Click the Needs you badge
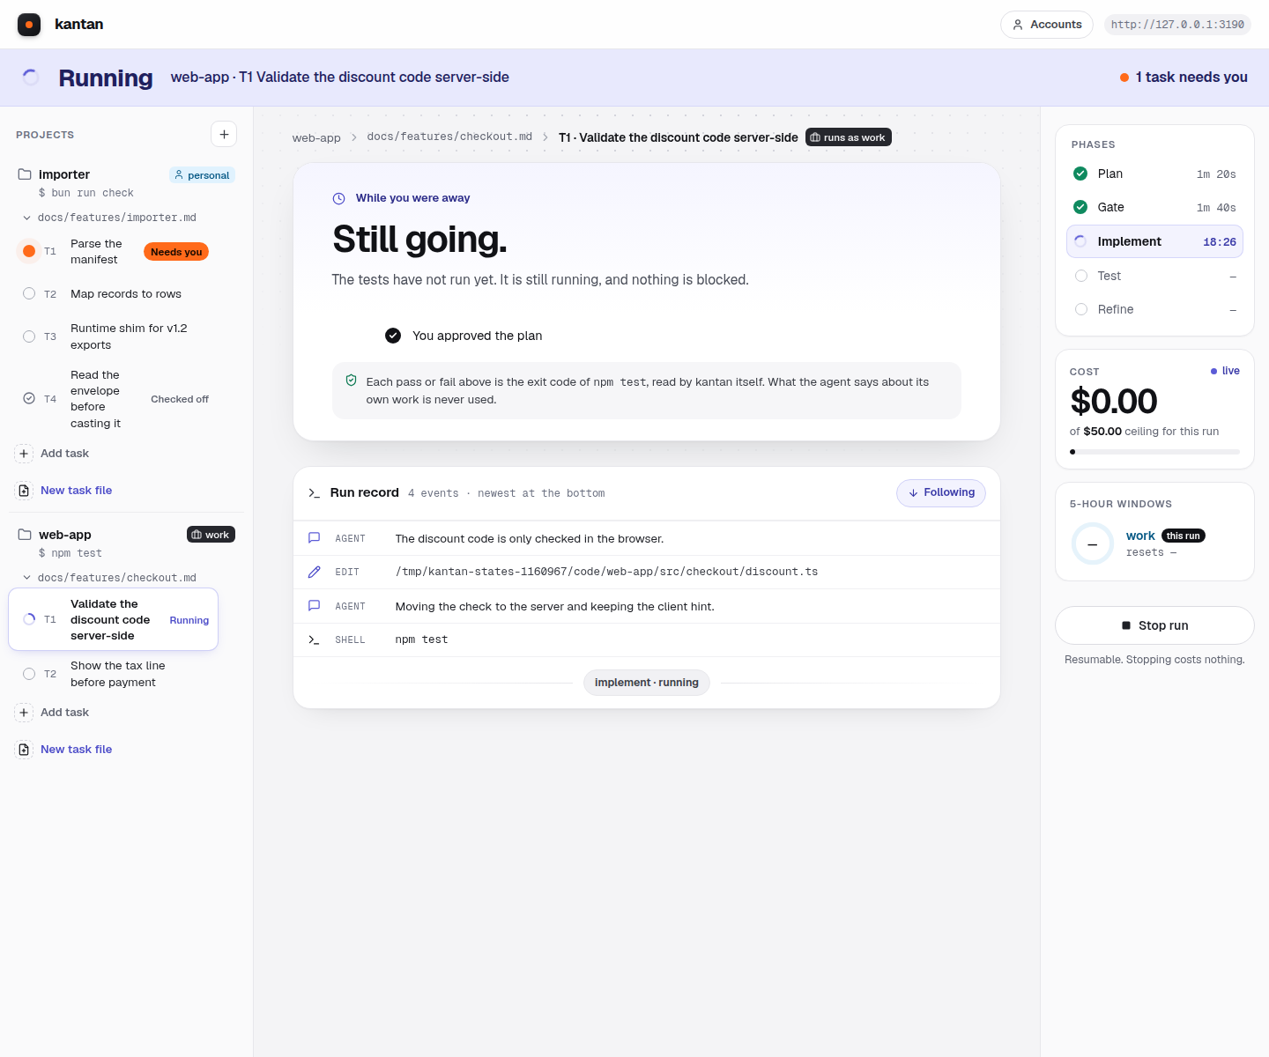Image resolution: width=1269 pixels, height=1057 pixels. click(176, 252)
